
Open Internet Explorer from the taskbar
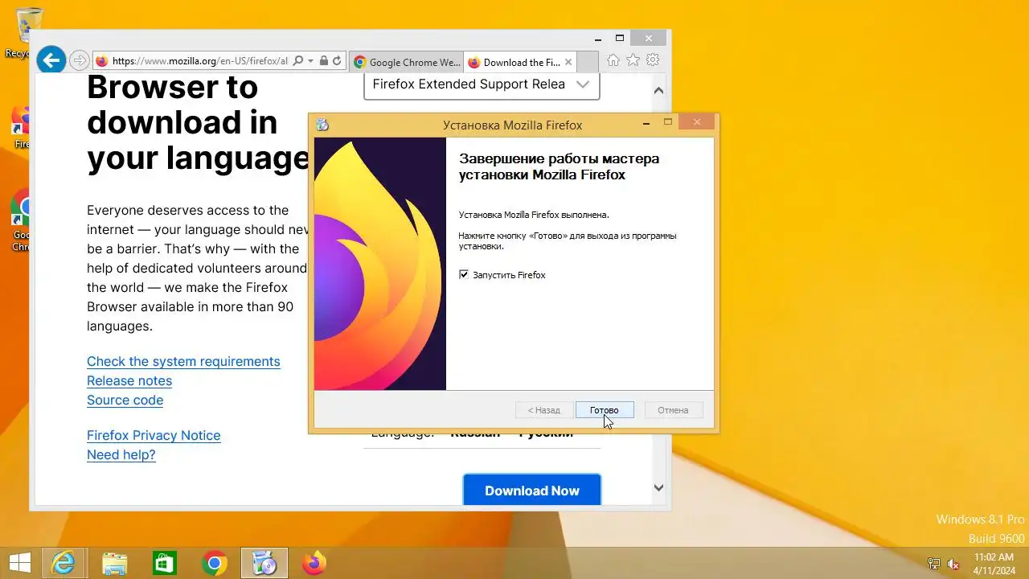[x=63, y=564]
